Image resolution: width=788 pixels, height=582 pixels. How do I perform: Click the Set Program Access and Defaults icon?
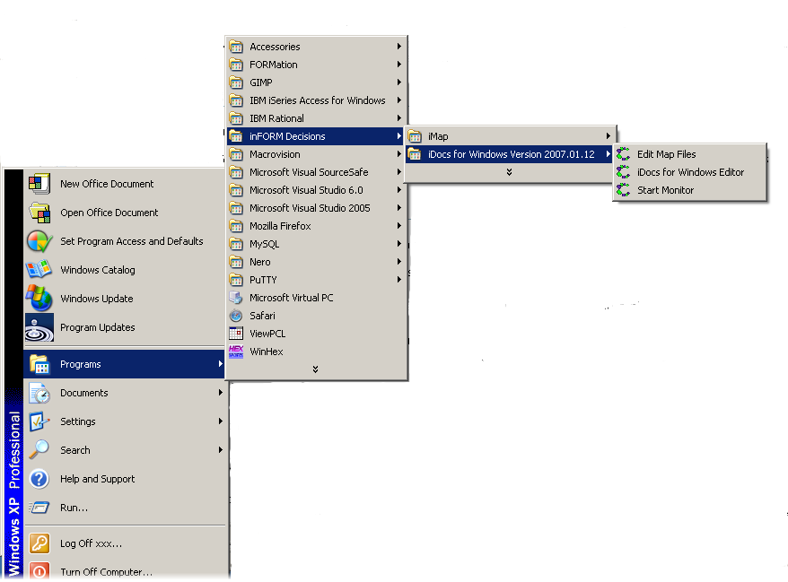coord(39,241)
